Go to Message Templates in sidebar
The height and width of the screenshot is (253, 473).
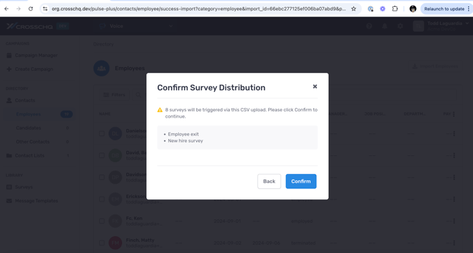click(x=36, y=201)
